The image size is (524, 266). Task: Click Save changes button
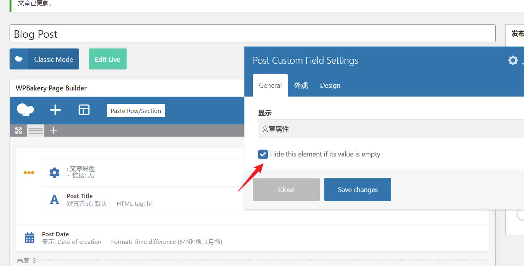358,189
